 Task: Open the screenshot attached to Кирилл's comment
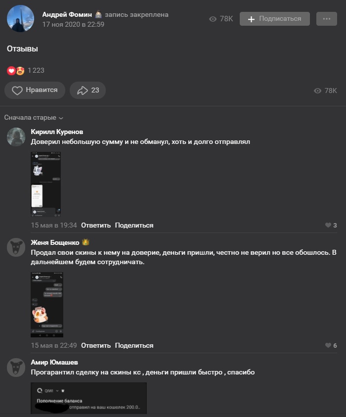point(45,185)
